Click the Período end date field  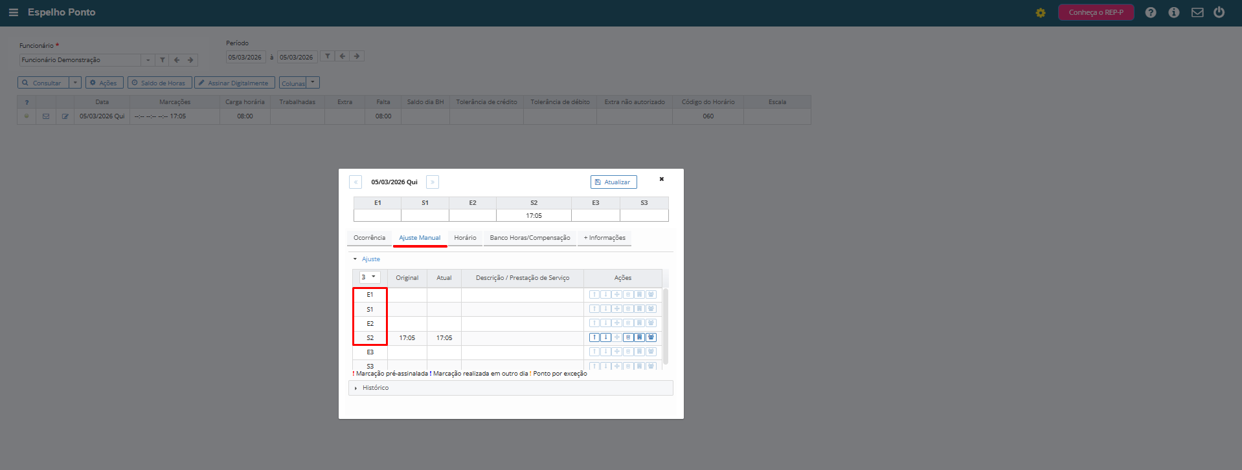[x=297, y=57]
